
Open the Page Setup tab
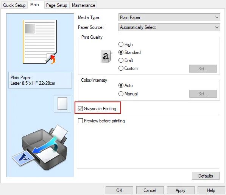click(x=57, y=5)
